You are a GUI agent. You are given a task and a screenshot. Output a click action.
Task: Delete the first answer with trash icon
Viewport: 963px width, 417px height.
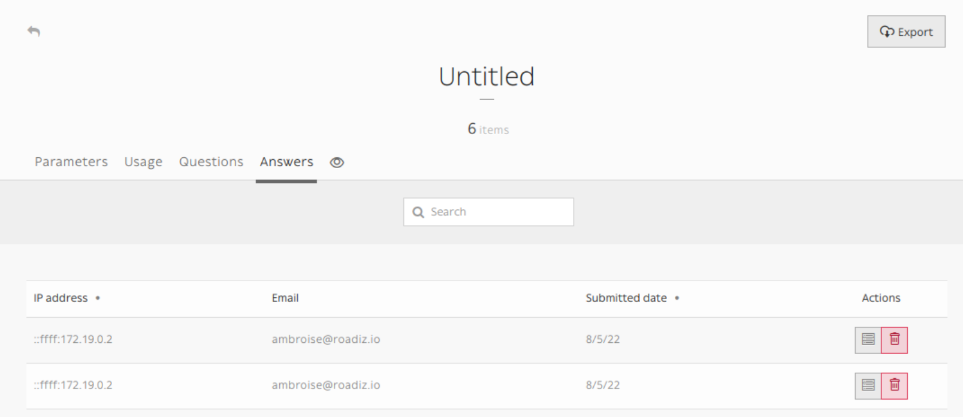pos(894,340)
